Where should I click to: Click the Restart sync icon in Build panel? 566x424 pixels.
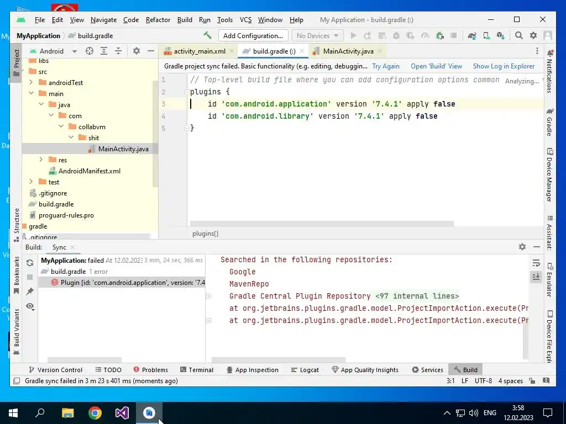coord(30,263)
